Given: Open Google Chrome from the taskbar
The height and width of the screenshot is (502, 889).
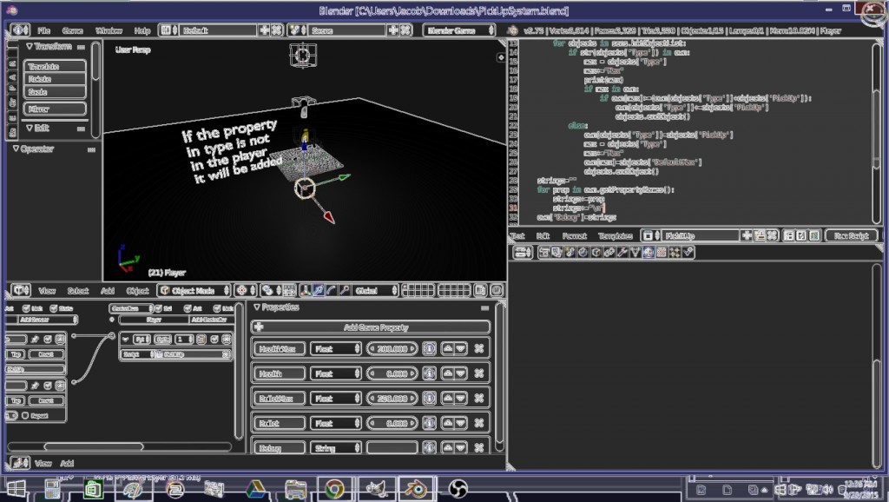Looking at the screenshot, I should 334,488.
